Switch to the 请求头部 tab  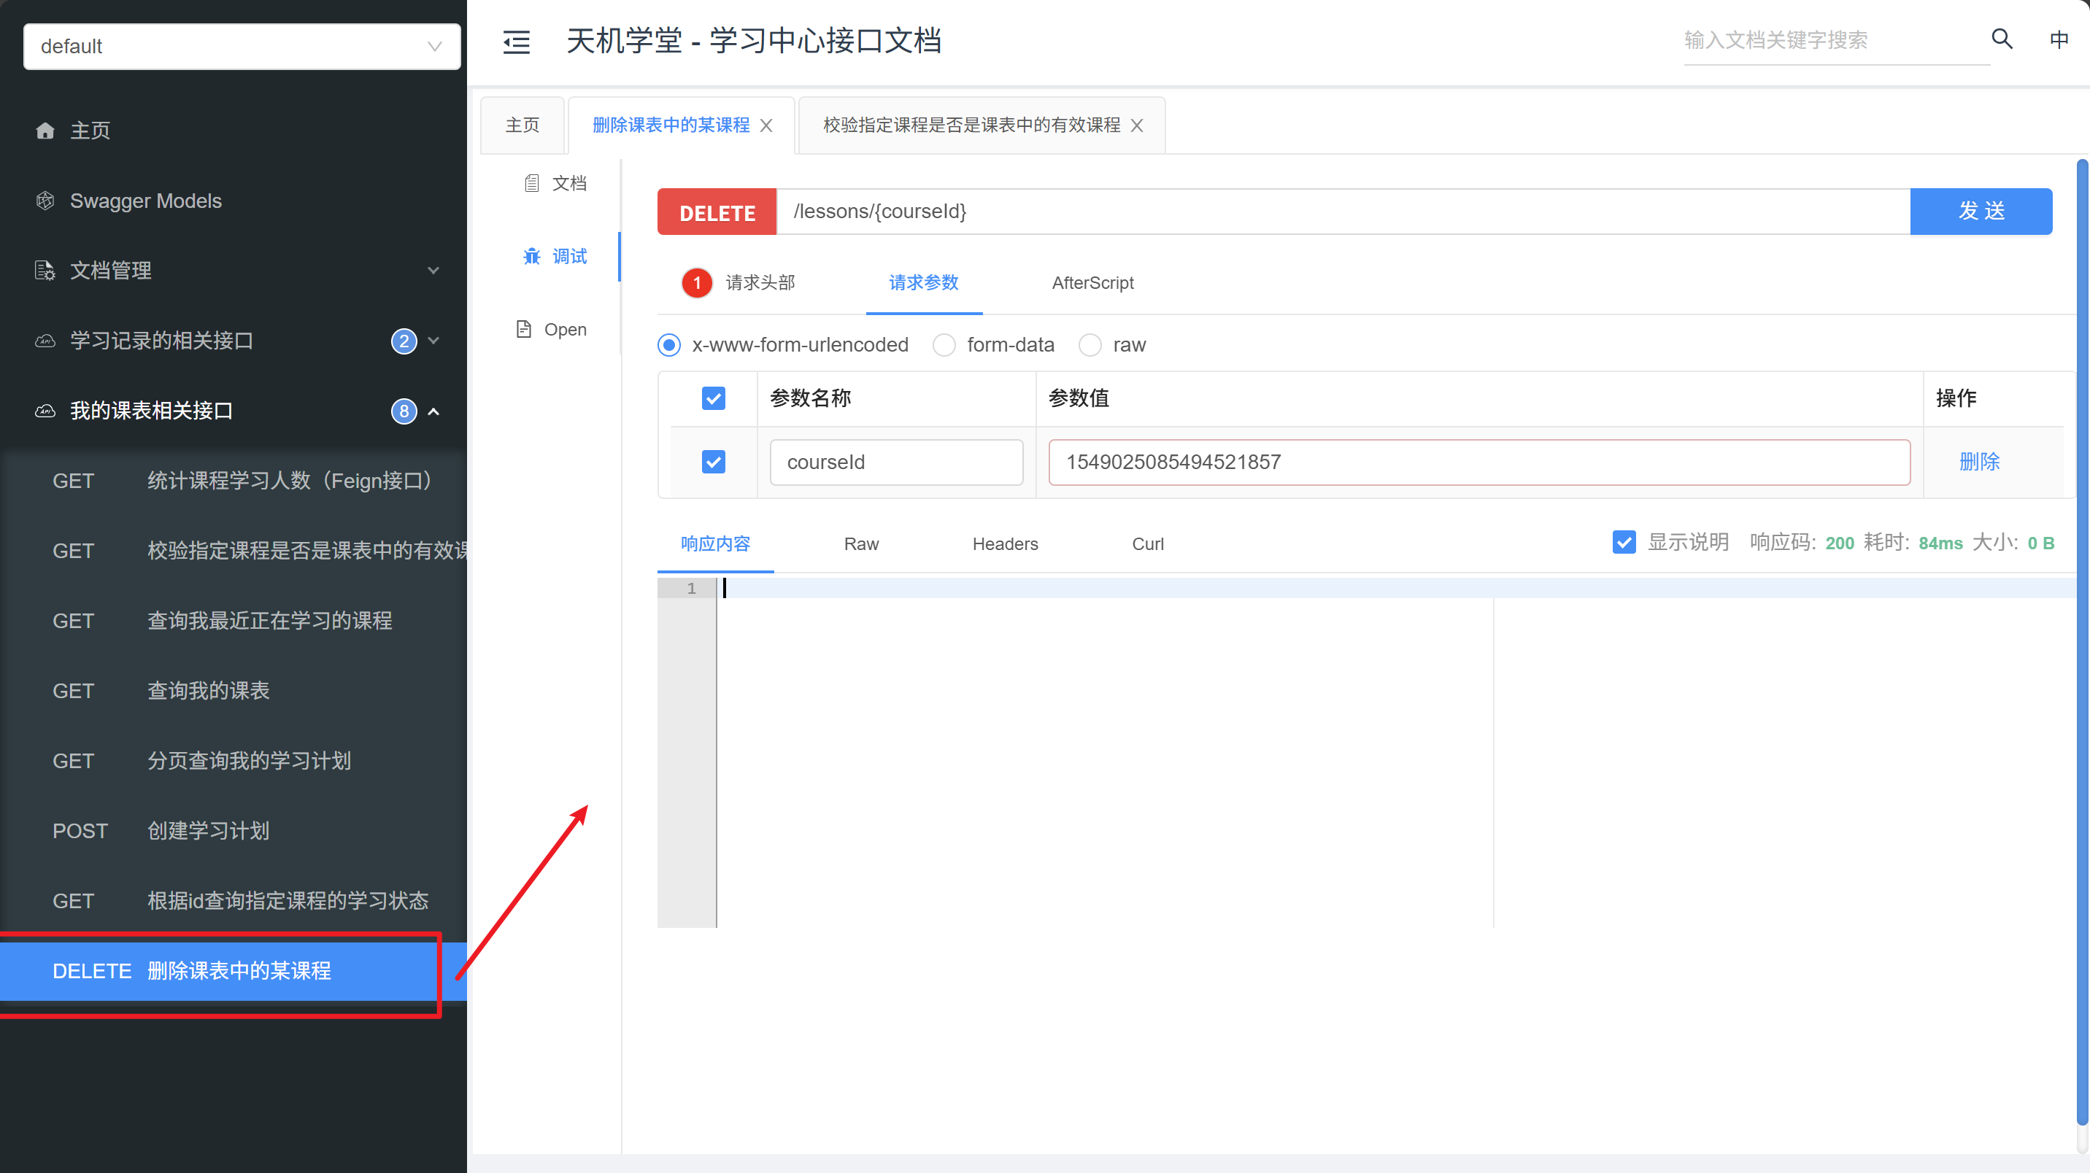[x=760, y=282]
